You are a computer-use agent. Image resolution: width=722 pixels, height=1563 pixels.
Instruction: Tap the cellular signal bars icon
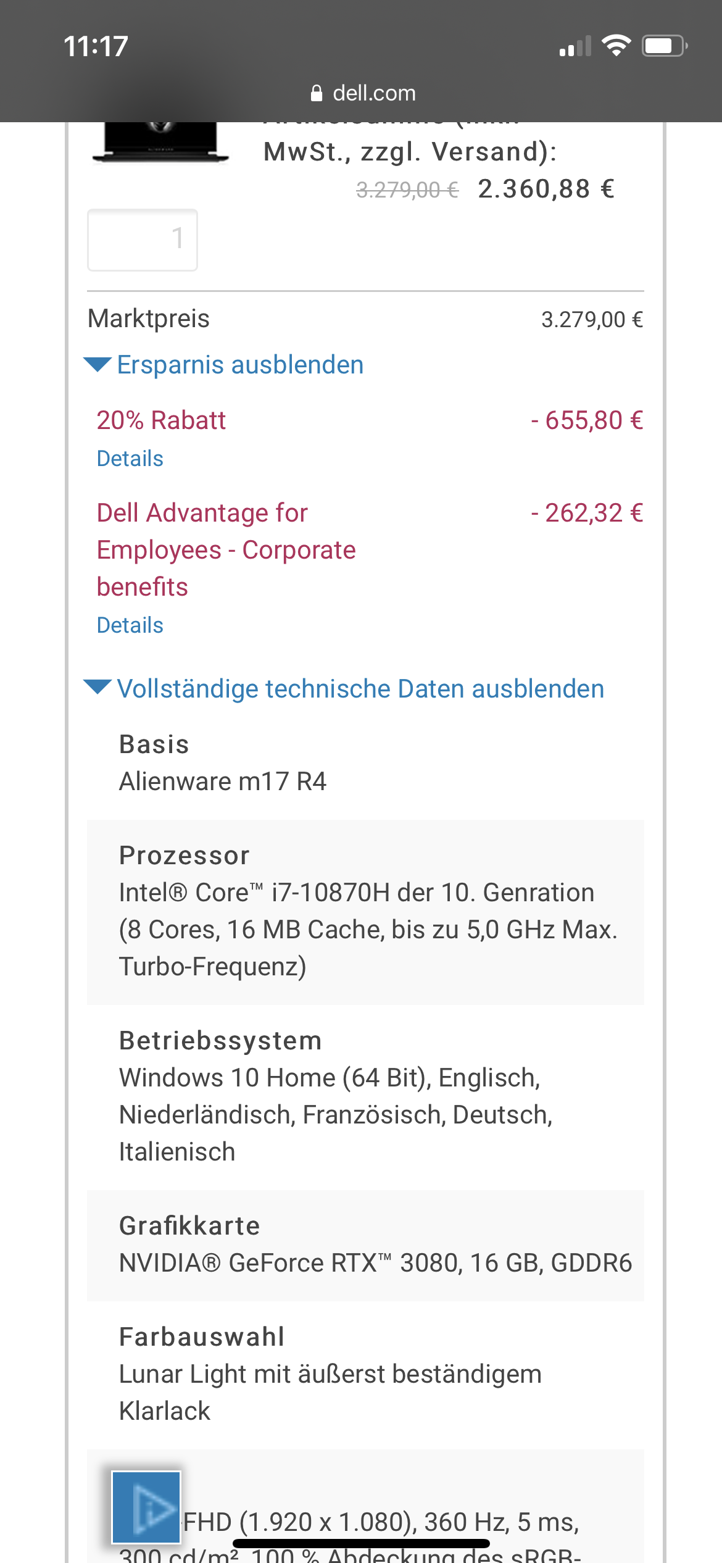(575, 46)
